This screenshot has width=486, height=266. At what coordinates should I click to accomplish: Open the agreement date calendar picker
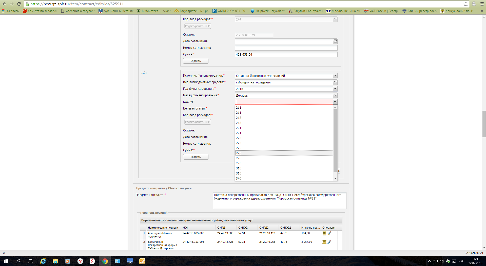point(335,41)
